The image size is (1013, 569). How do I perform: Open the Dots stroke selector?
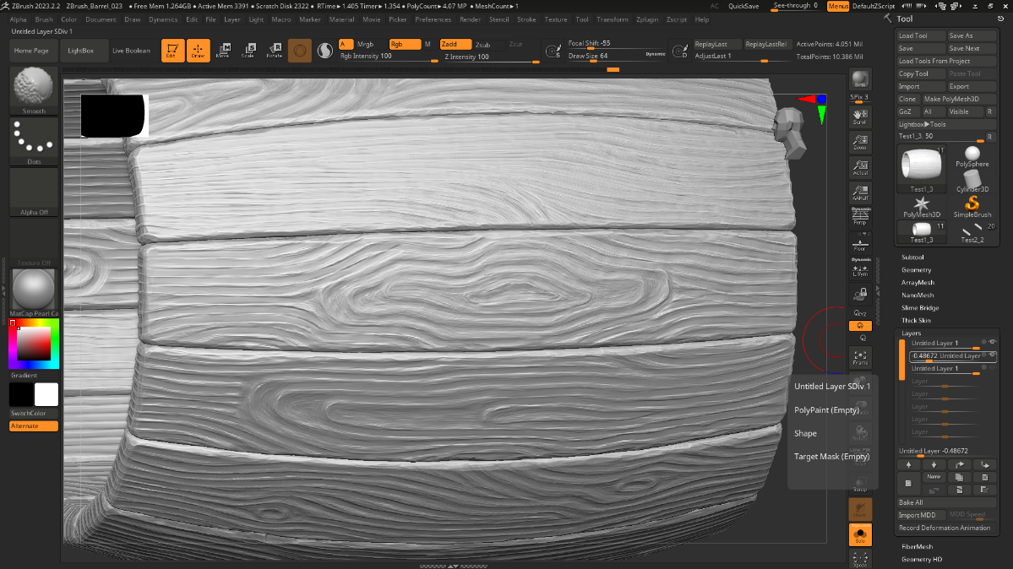(x=34, y=141)
